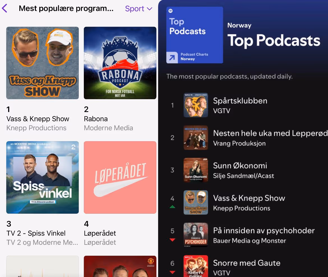Open Spårtsklubben cover thumbnail
This screenshot has width=328, height=277.
pyautogui.click(x=196, y=105)
